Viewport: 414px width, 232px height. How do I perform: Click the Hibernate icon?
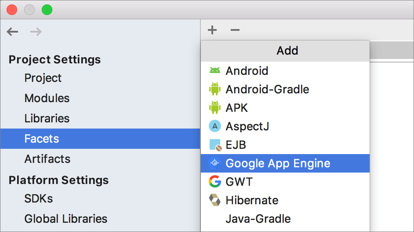point(214,200)
